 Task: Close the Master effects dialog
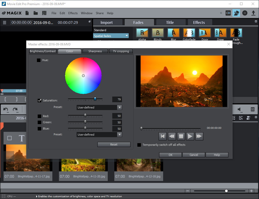(x=229, y=44)
